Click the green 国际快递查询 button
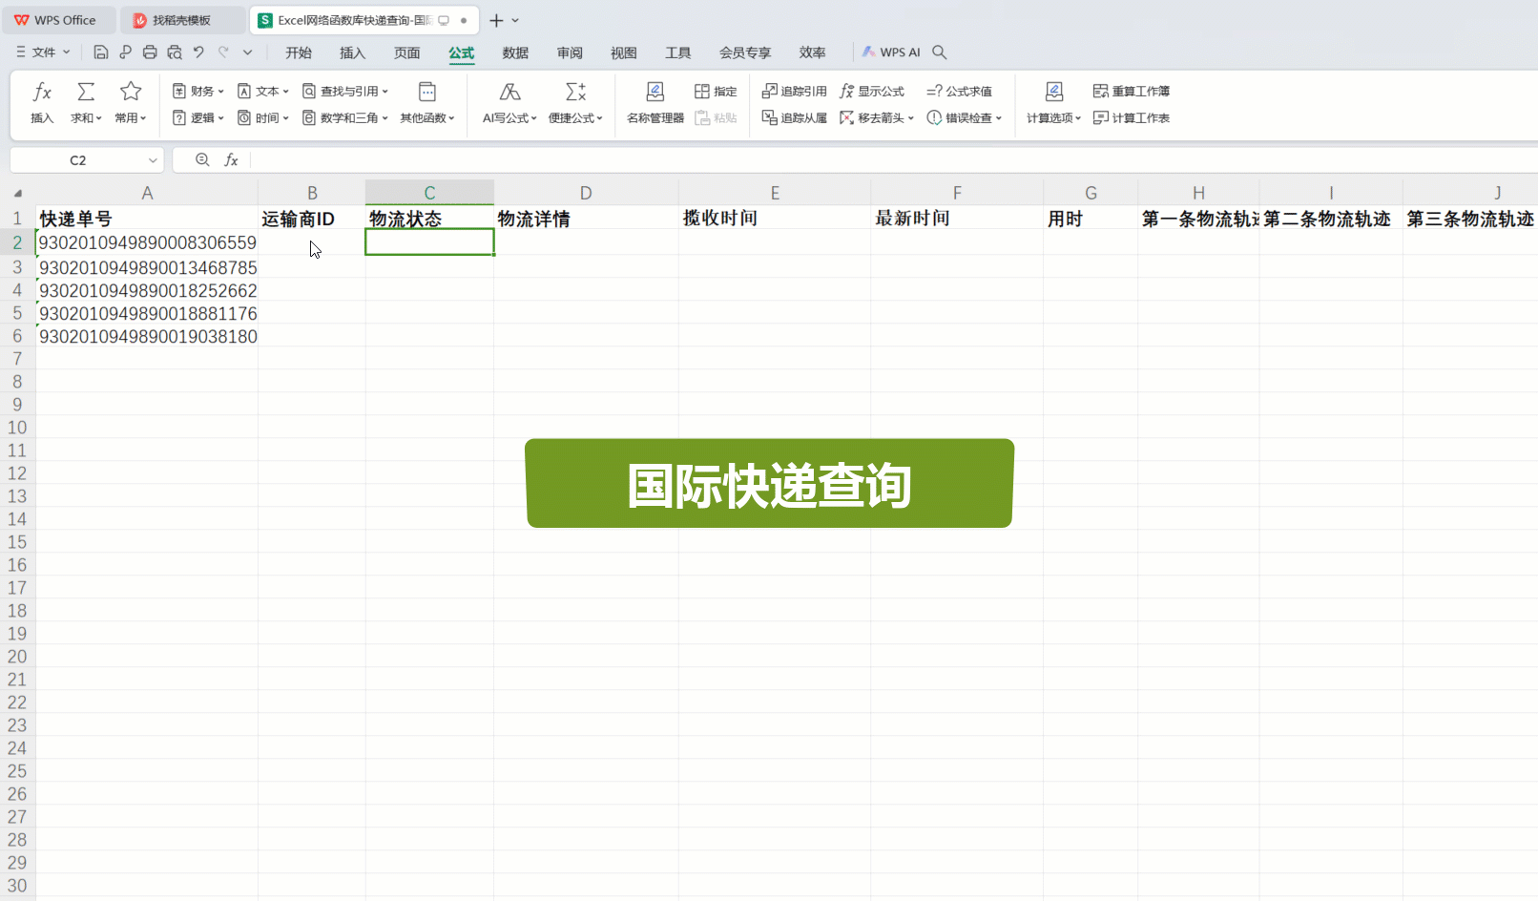 (769, 483)
